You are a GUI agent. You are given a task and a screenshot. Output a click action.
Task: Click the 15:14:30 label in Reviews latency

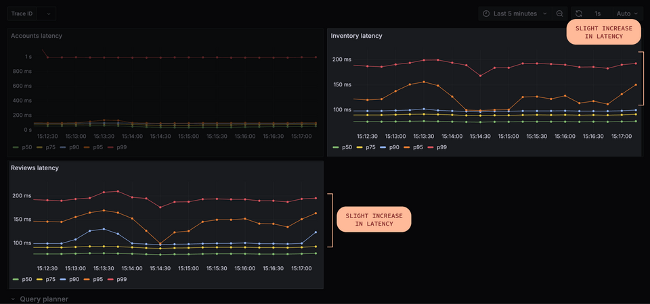160,268
